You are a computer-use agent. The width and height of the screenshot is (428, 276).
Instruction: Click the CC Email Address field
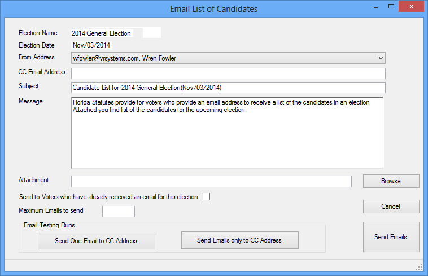point(228,74)
